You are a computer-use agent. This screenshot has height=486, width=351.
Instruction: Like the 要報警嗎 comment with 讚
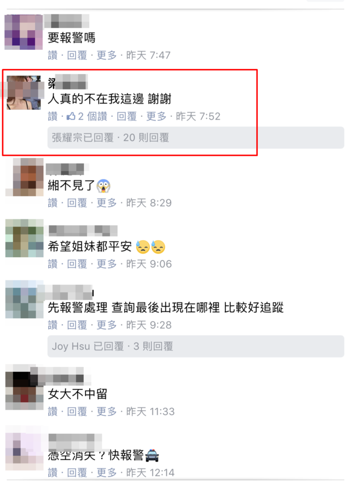tap(53, 55)
